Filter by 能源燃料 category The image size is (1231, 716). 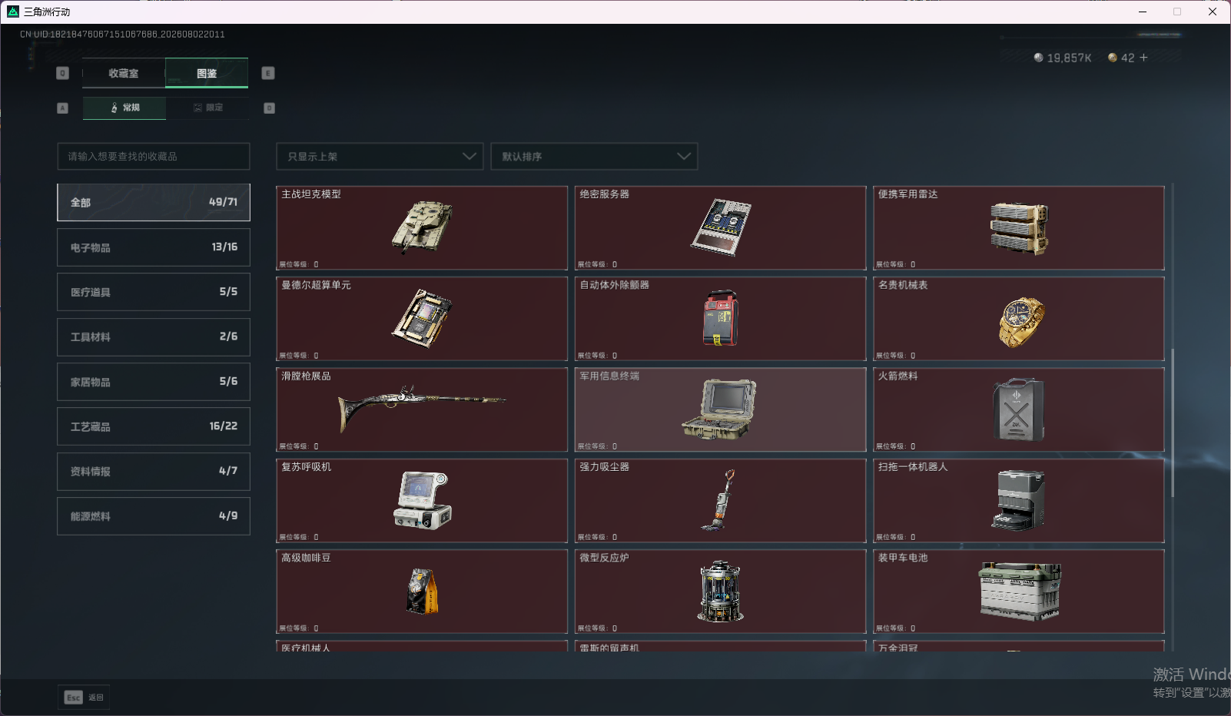(154, 516)
